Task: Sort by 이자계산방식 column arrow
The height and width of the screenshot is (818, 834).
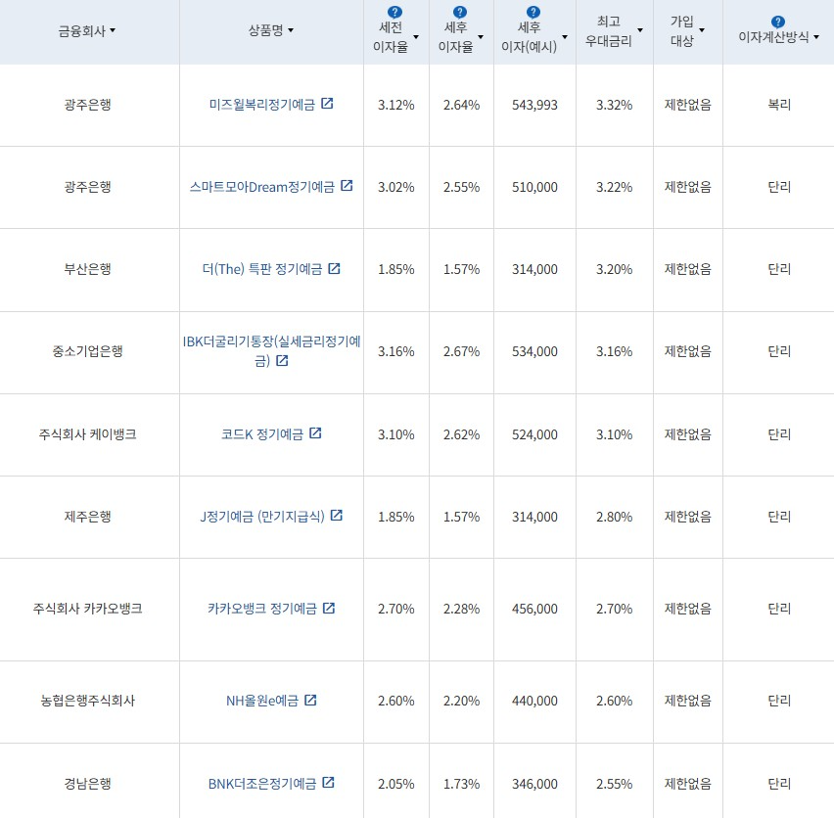Action: pos(816,37)
